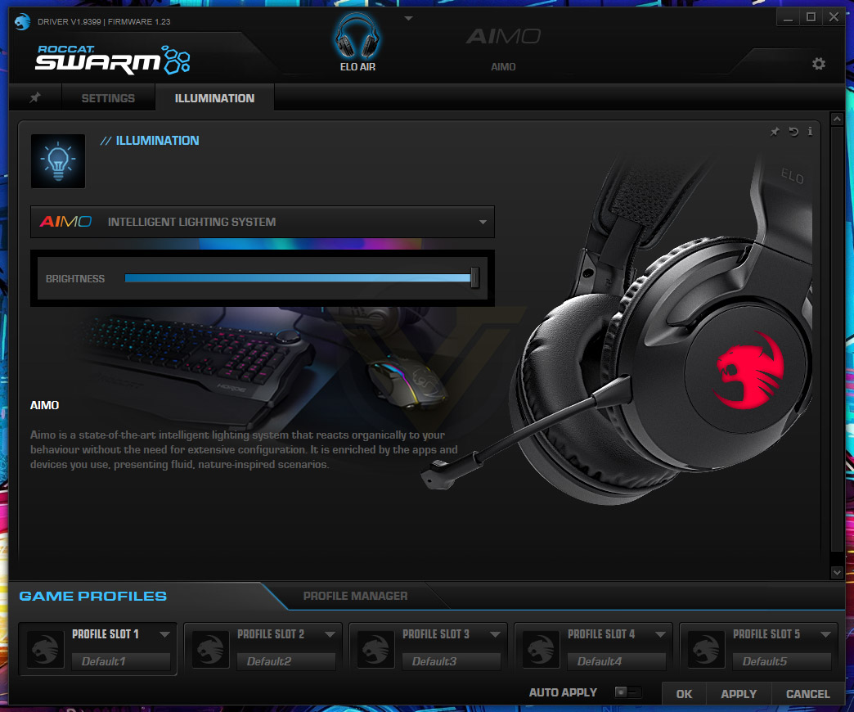854x712 pixels.
Task: Click the AIMO device logo in header
Action: pos(503,37)
